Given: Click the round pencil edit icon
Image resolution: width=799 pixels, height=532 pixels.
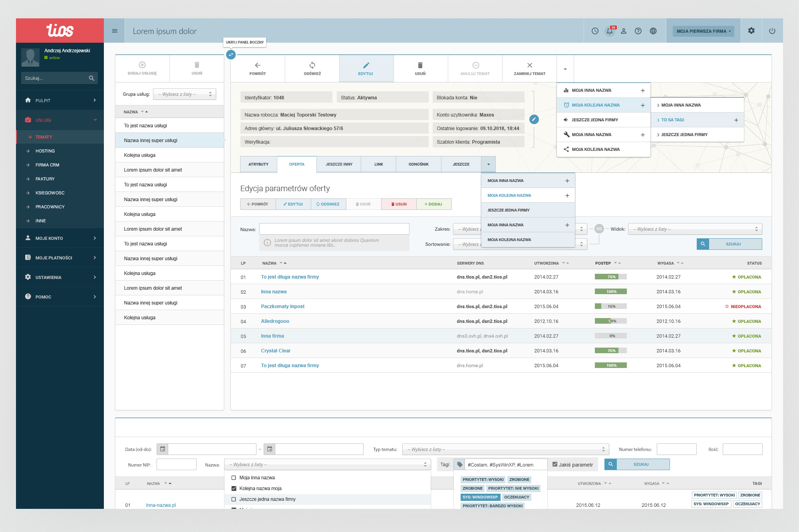Looking at the screenshot, I should point(534,119).
